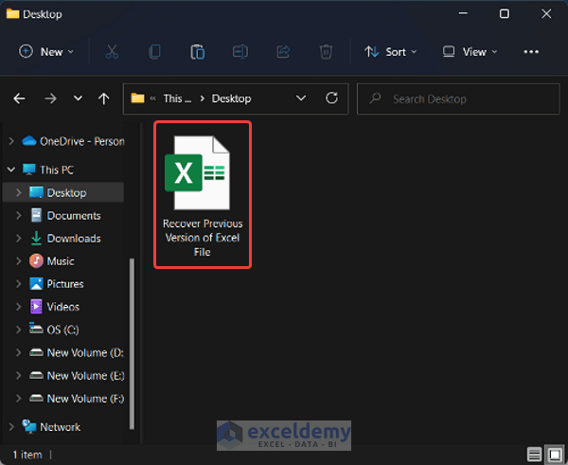Click the Rename icon in toolbar
568x465 pixels.
point(240,52)
